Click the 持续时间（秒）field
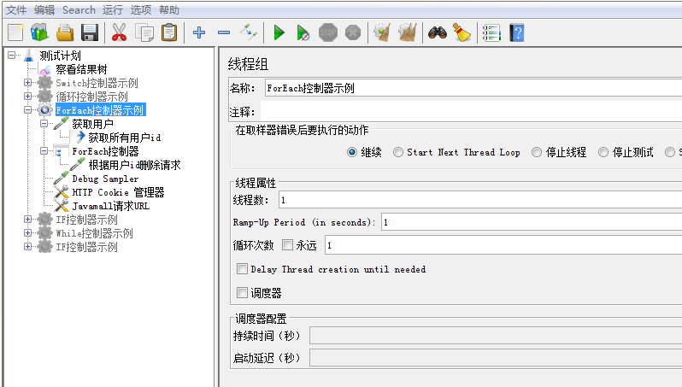Image resolution: width=682 pixels, height=387 pixels. (x=496, y=336)
